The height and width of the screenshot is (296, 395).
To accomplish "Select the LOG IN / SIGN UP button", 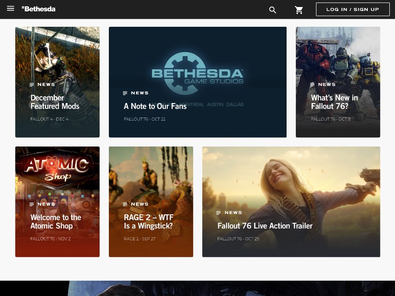I will click(353, 9).
